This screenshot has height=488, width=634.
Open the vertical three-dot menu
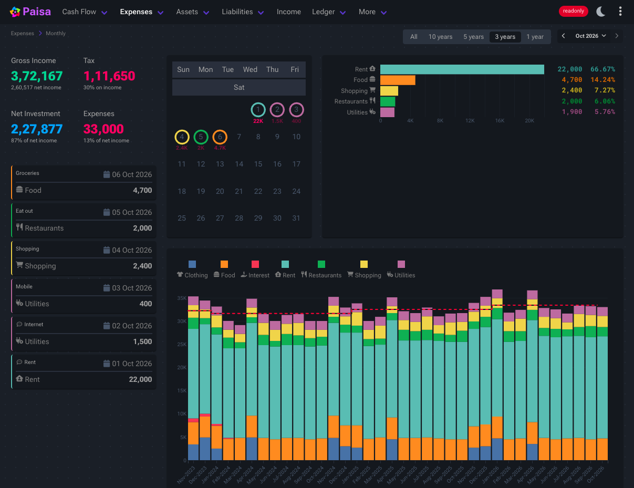point(620,12)
